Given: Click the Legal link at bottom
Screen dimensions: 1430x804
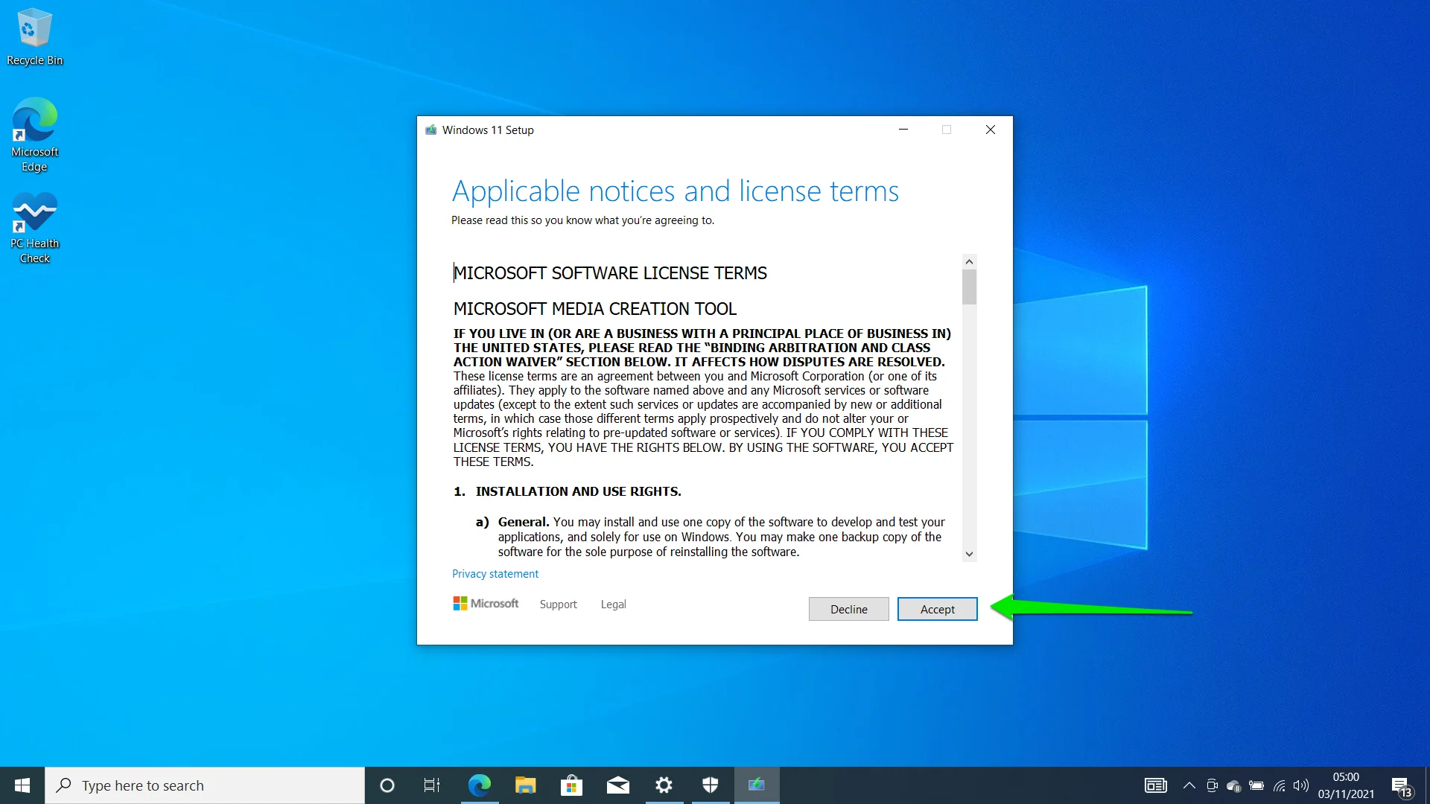Looking at the screenshot, I should pos(612,603).
